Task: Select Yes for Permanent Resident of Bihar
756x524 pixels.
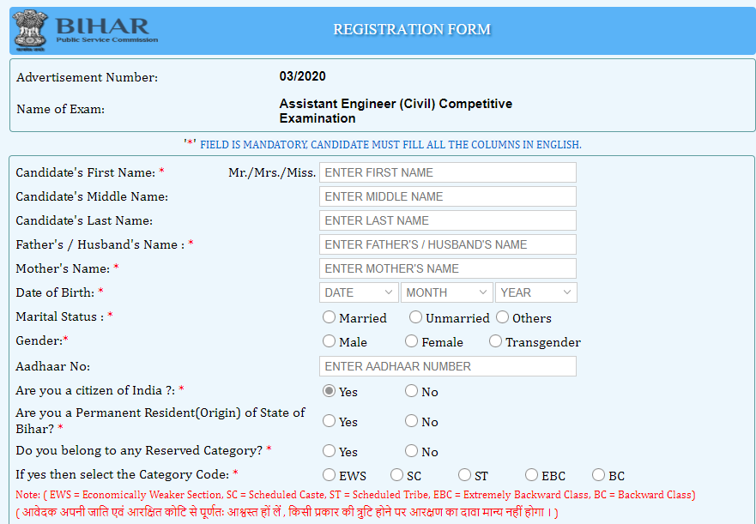Action: (x=329, y=421)
